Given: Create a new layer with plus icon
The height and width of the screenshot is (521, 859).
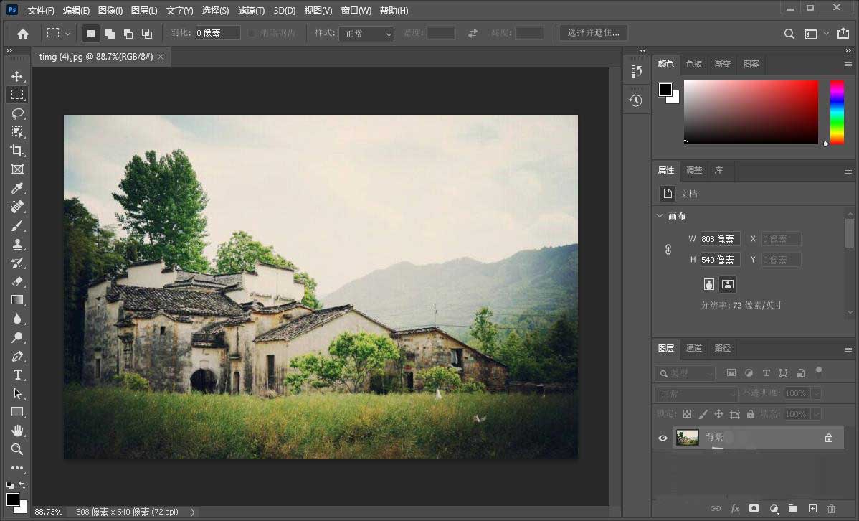Looking at the screenshot, I should [x=812, y=508].
